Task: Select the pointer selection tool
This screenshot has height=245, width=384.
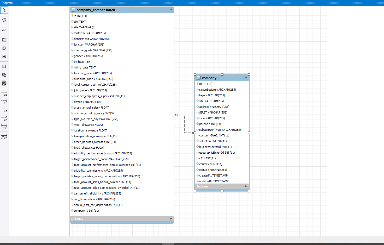Action: coord(4,10)
